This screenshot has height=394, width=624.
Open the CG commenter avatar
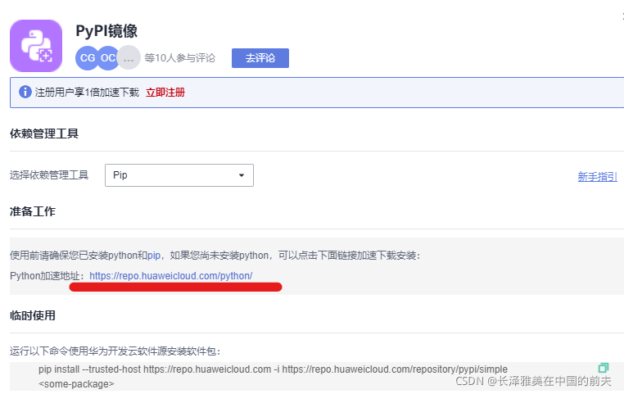click(x=87, y=58)
